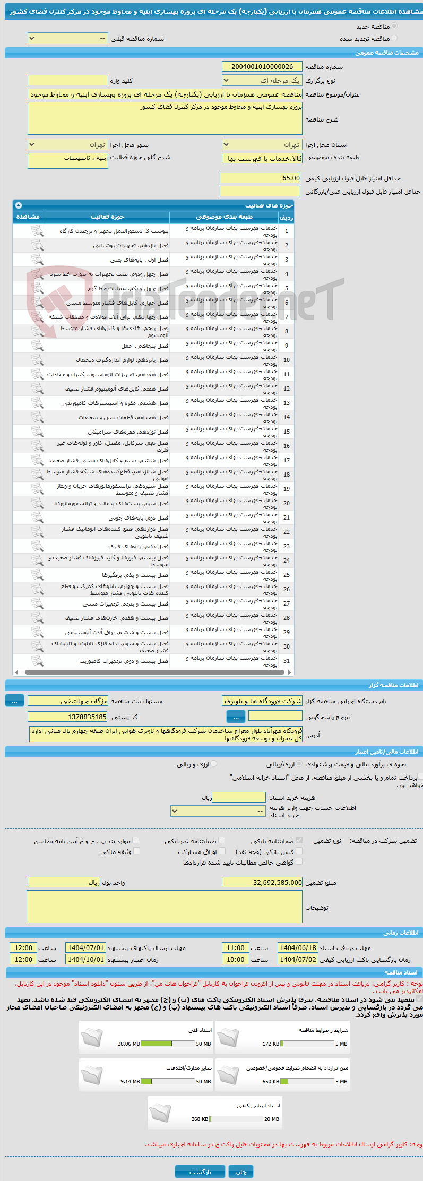The image size is (423, 1181).
Task: Open اسناد ارزیابی کیفی folder icon
Action: (161, 1113)
